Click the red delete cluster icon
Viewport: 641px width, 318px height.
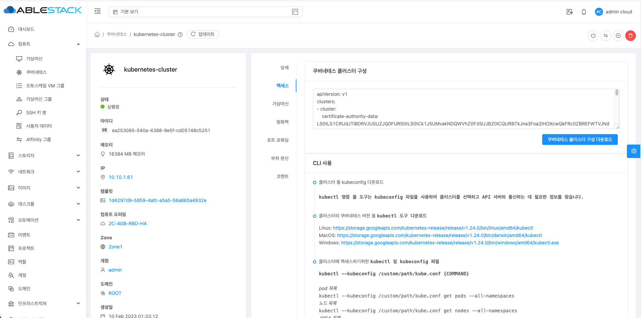(630, 36)
